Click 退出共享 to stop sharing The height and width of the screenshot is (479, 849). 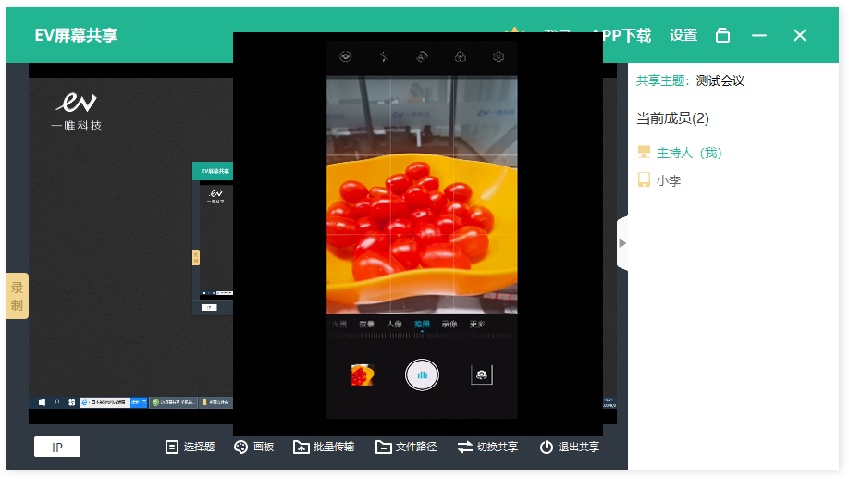(570, 447)
